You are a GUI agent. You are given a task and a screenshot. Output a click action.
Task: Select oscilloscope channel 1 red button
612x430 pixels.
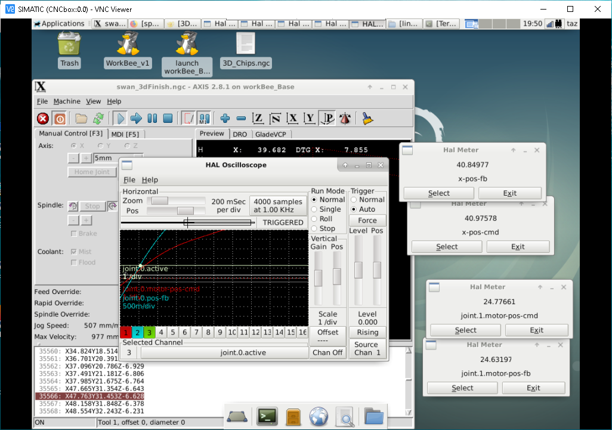coord(126,332)
